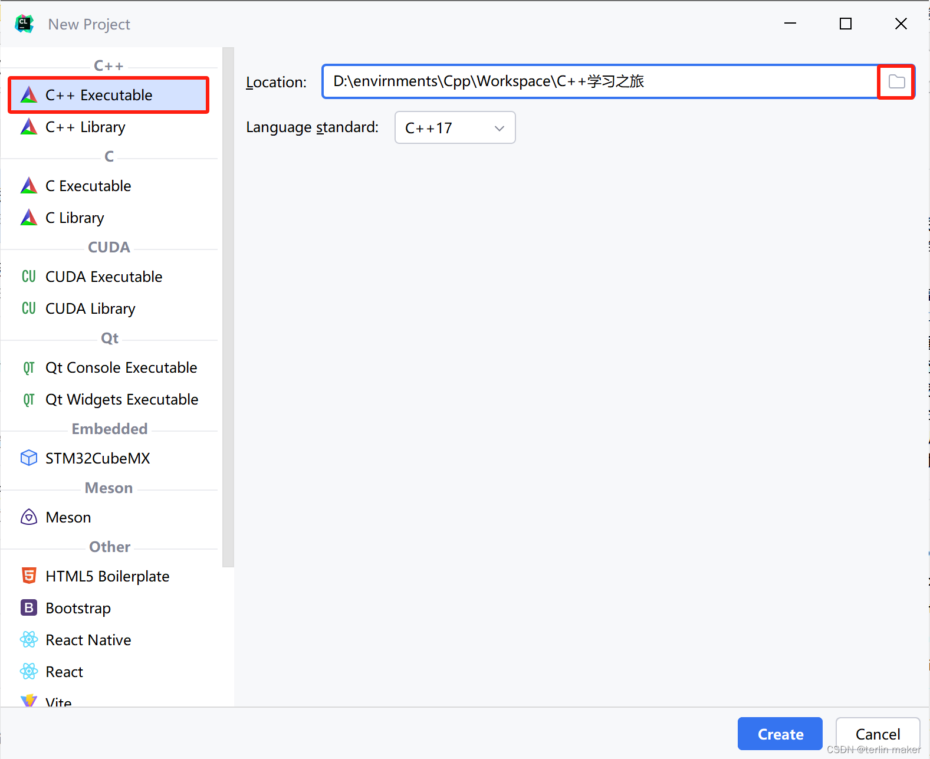Select CUDA Executable project type
This screenshot has height=759, width=930.
(x=109, y=277)
